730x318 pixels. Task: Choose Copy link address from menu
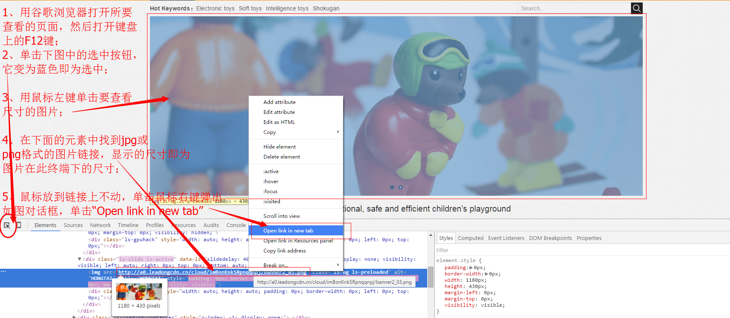click(284, 250)
